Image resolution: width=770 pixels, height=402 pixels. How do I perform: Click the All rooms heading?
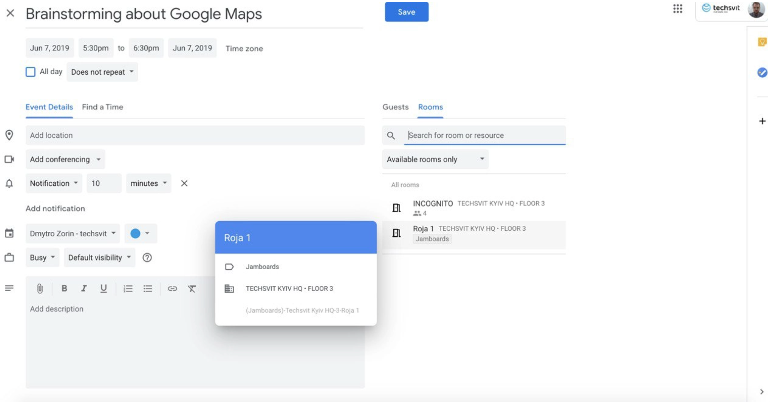(405, 185)
